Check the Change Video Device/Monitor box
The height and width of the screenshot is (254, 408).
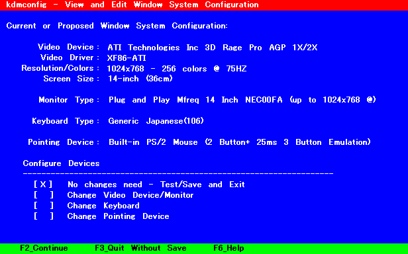pyautogui.click(x=43, y=195)
